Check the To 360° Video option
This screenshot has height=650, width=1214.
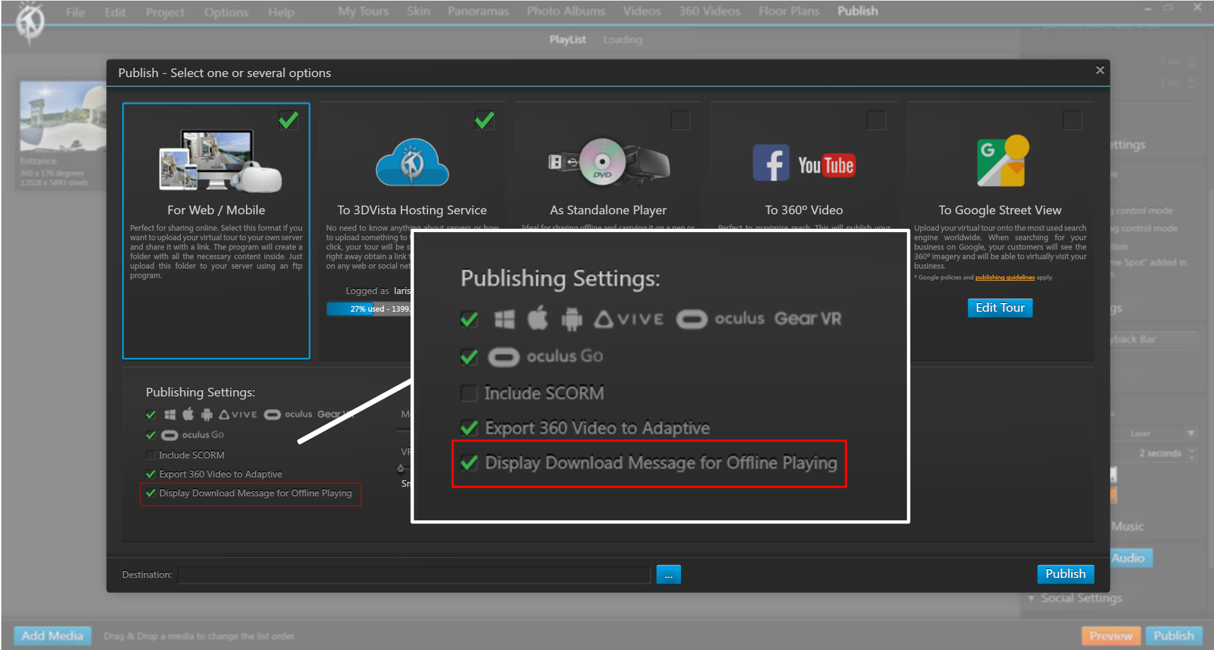pos(876,120)
